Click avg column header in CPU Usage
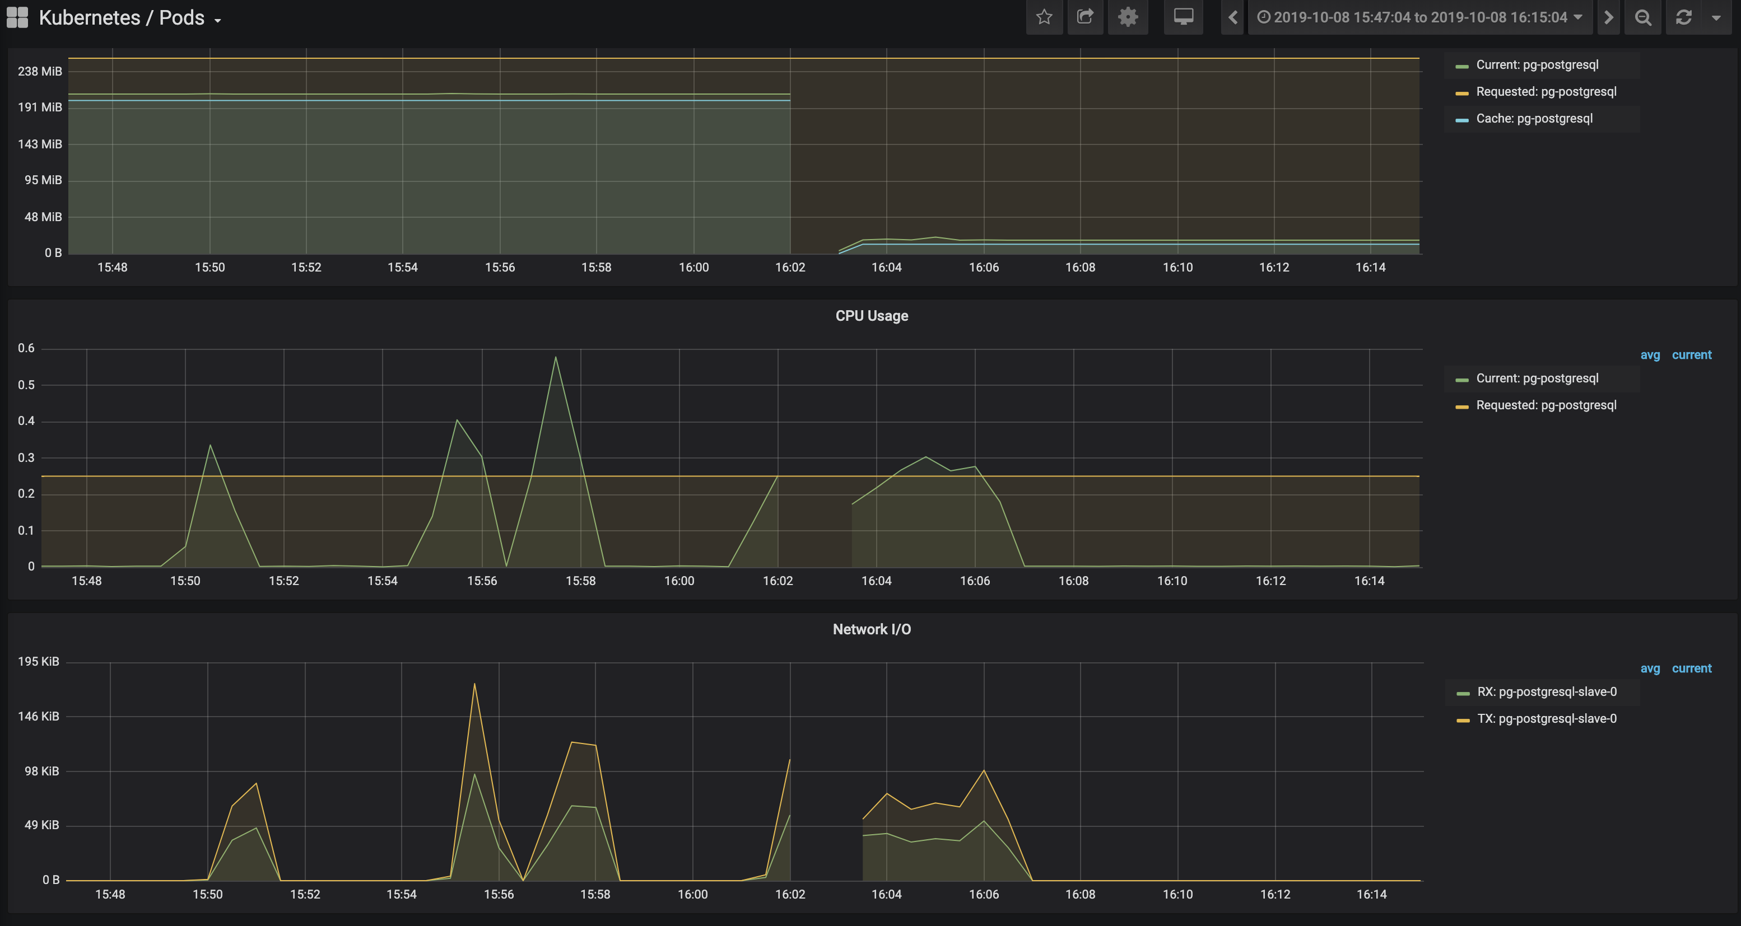 click(x=1650, y=354)
